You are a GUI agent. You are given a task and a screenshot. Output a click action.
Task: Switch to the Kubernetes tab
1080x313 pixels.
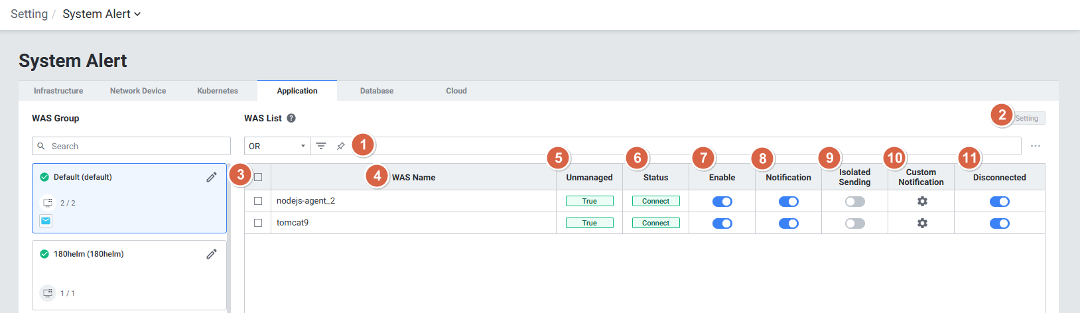pos(218,91)
